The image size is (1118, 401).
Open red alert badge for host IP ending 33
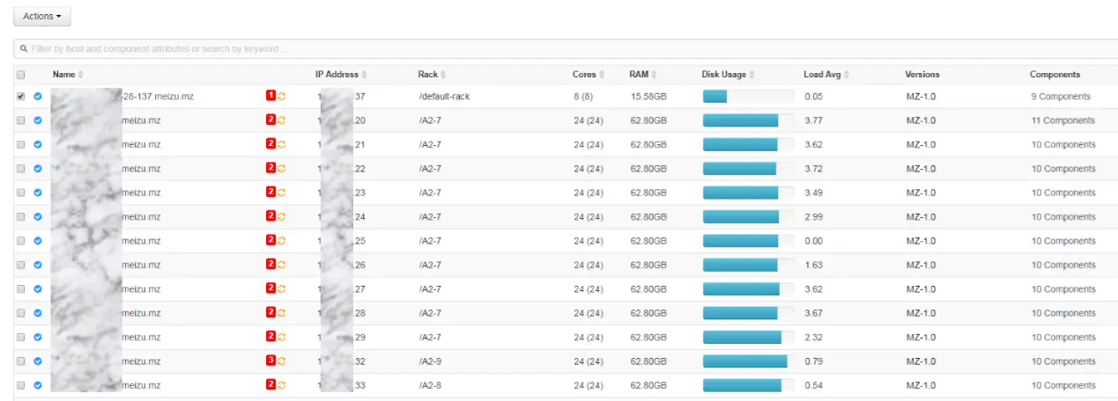tap(270, 384)
